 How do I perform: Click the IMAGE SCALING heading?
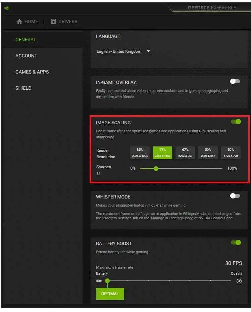(x=113, y=123)
